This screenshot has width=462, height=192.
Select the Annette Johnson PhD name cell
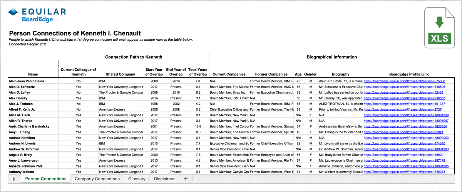point(33,166)
